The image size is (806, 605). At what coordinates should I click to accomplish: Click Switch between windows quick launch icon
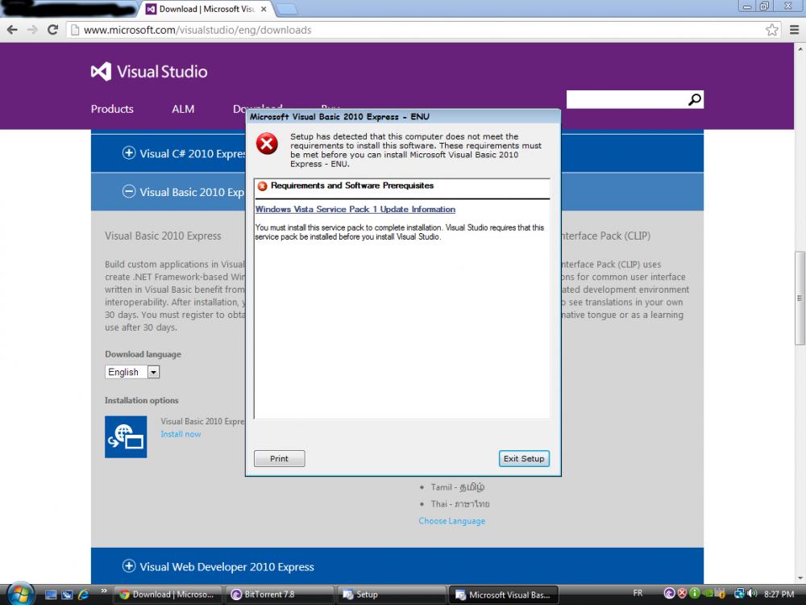(67, 595)
